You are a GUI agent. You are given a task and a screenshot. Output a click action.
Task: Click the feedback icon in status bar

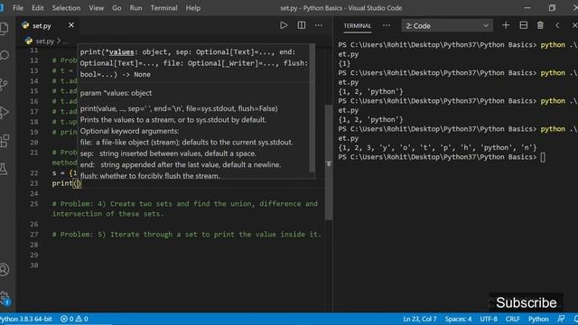[561, 319]
